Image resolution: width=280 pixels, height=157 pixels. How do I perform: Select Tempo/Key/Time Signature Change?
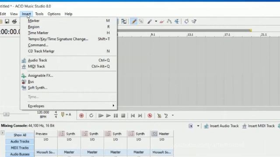coord(69,39)
